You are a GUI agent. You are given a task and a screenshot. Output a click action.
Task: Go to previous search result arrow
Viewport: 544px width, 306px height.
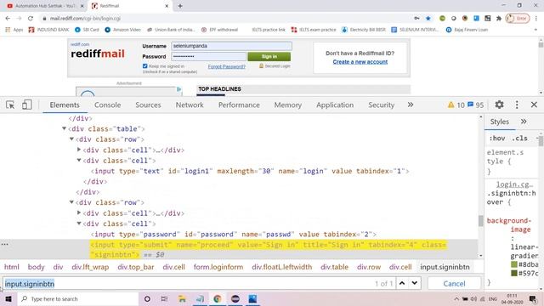coord(402,283)
